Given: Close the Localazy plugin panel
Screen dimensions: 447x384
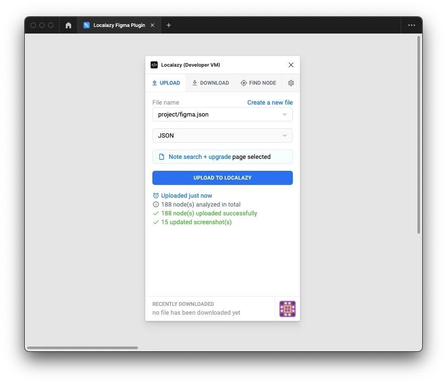Looking at the screenshot, I should [291, 65].
